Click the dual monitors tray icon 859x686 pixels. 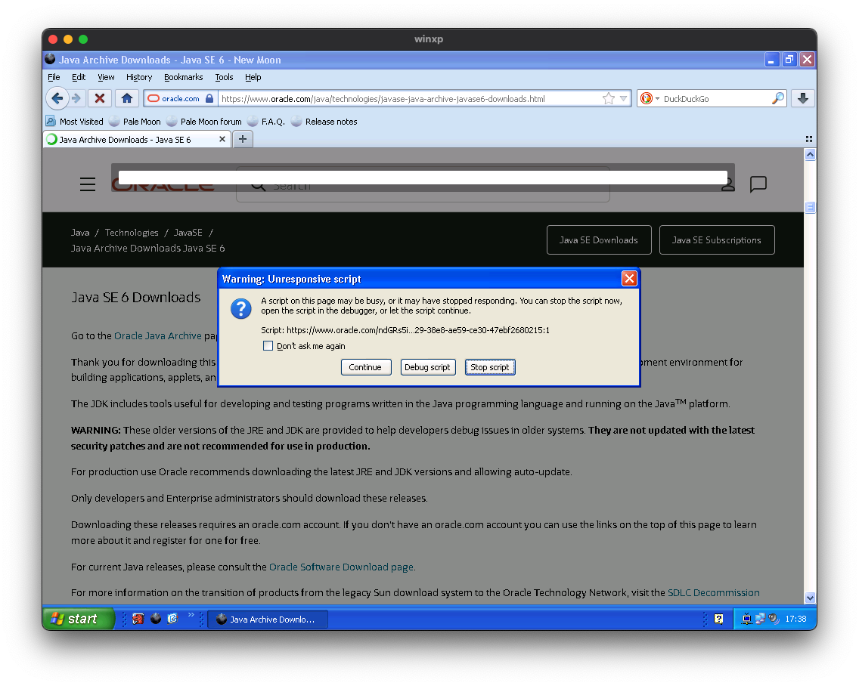point(760,619)
